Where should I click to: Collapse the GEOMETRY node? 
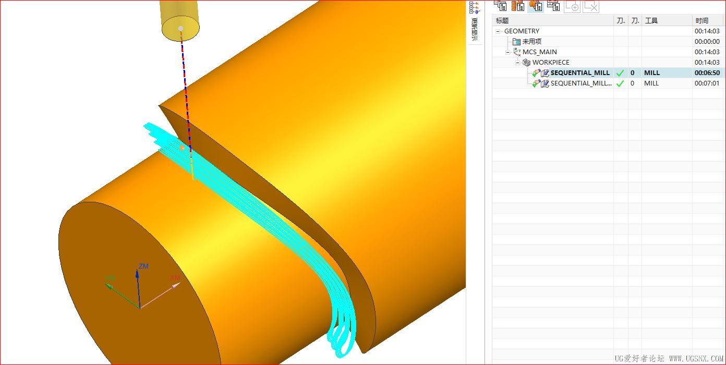(x=498, y=31)
